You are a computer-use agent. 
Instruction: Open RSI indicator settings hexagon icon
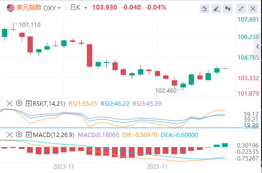(19, 103)
